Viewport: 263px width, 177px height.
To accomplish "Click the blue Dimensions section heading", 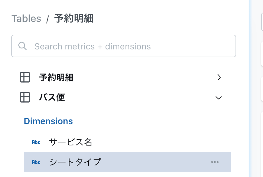I will (x=48, y=121).
